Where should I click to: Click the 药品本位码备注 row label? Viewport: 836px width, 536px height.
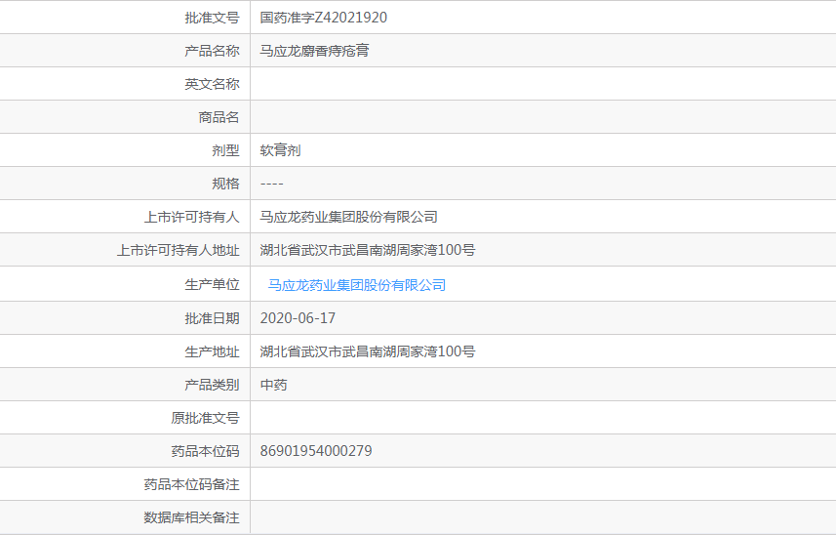click(192, 484)
